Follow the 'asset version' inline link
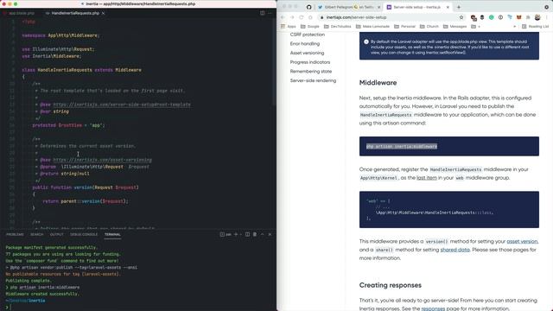 pyautogui.click(x=522, y=241)
